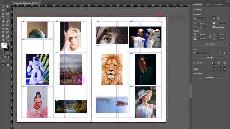Viewport: 230px width, 129px height.
Task: Select the Selection tool
Action: click(3, 6)
